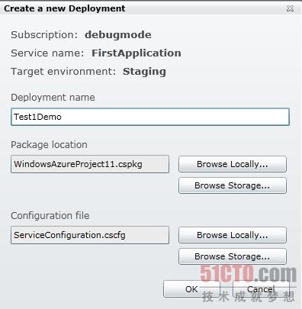This screenshot has height=309, width=302.
Task: Browse Storage for the package file
Action: tap(233, 185)
